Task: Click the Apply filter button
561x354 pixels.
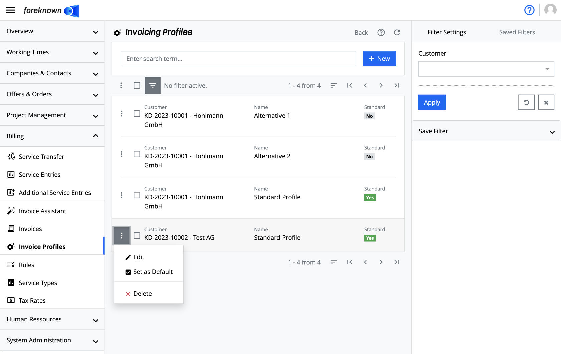Action: (x=432, y=102)
